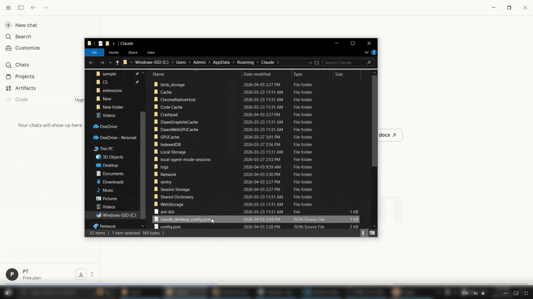The width and height of the screenshot is (533, 299).
Task: Expand the Explorer ribbon chevron
Action: pos(366,52)
